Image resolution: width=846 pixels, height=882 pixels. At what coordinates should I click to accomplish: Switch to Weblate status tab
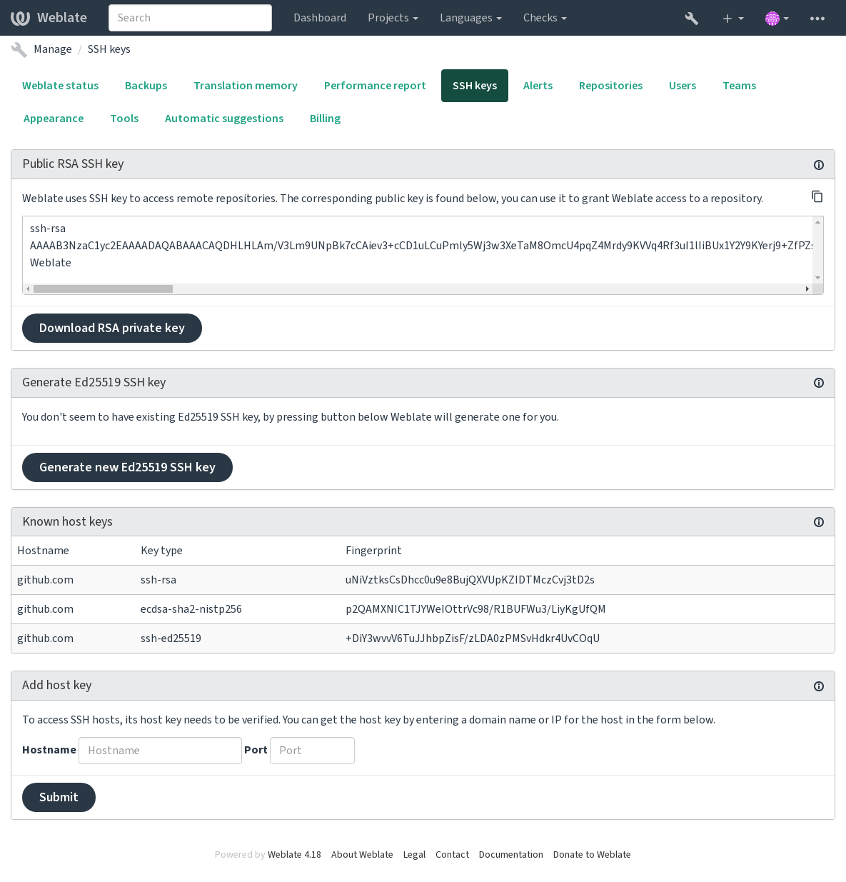tap(61, 86)
